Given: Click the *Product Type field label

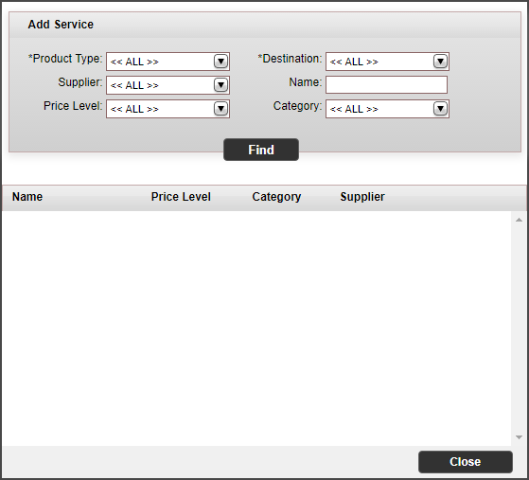Looking at the screenshot, I should [65, 59].
